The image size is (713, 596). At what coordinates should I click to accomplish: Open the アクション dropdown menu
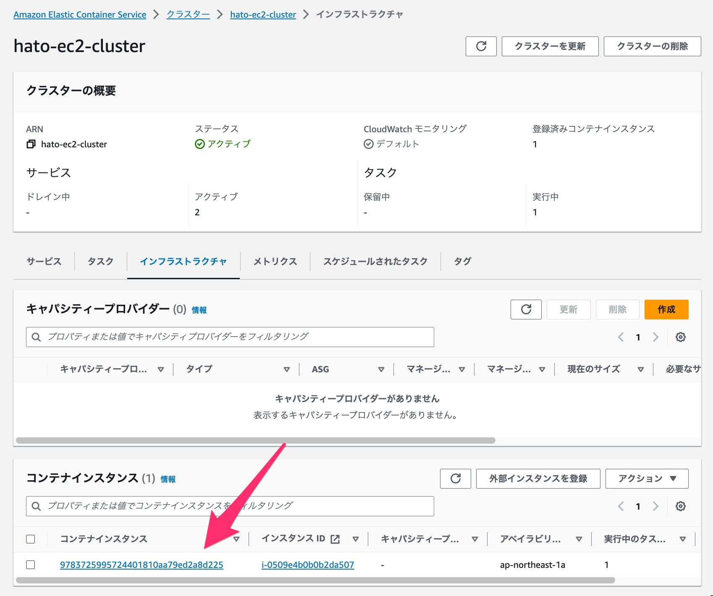[646, 478]
